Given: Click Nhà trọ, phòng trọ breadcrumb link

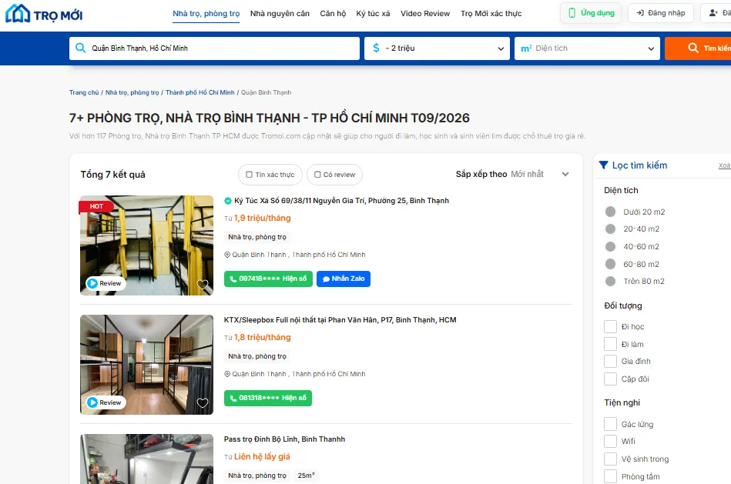Looking at the screenshot, I should coord(132,92).
